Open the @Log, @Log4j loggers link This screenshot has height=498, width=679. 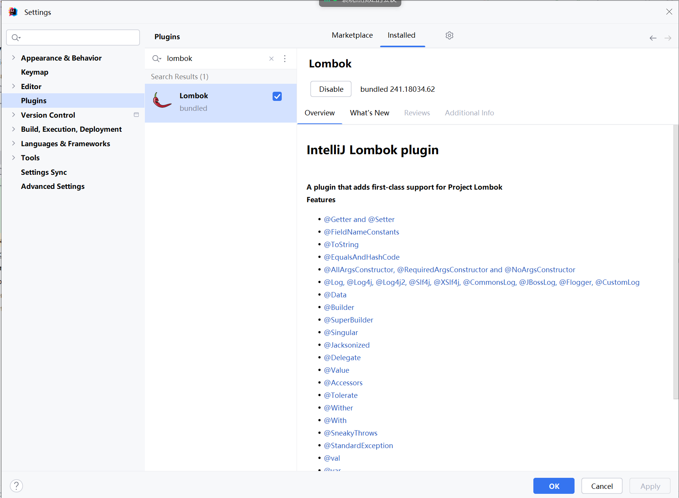pos(482,282)
